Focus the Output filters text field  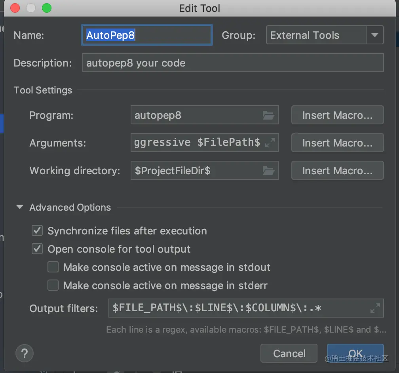(x=237, y=308)
